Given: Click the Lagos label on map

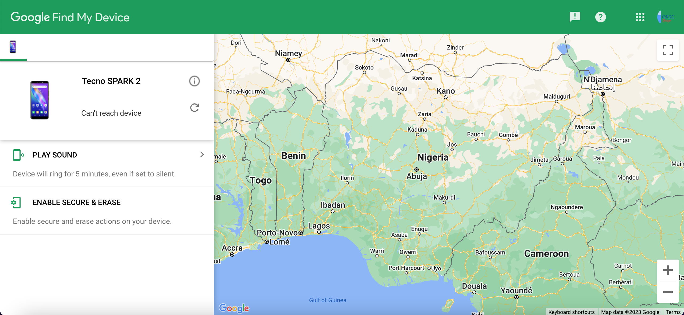Looking at the screenshot, I should tap(319, 226).
